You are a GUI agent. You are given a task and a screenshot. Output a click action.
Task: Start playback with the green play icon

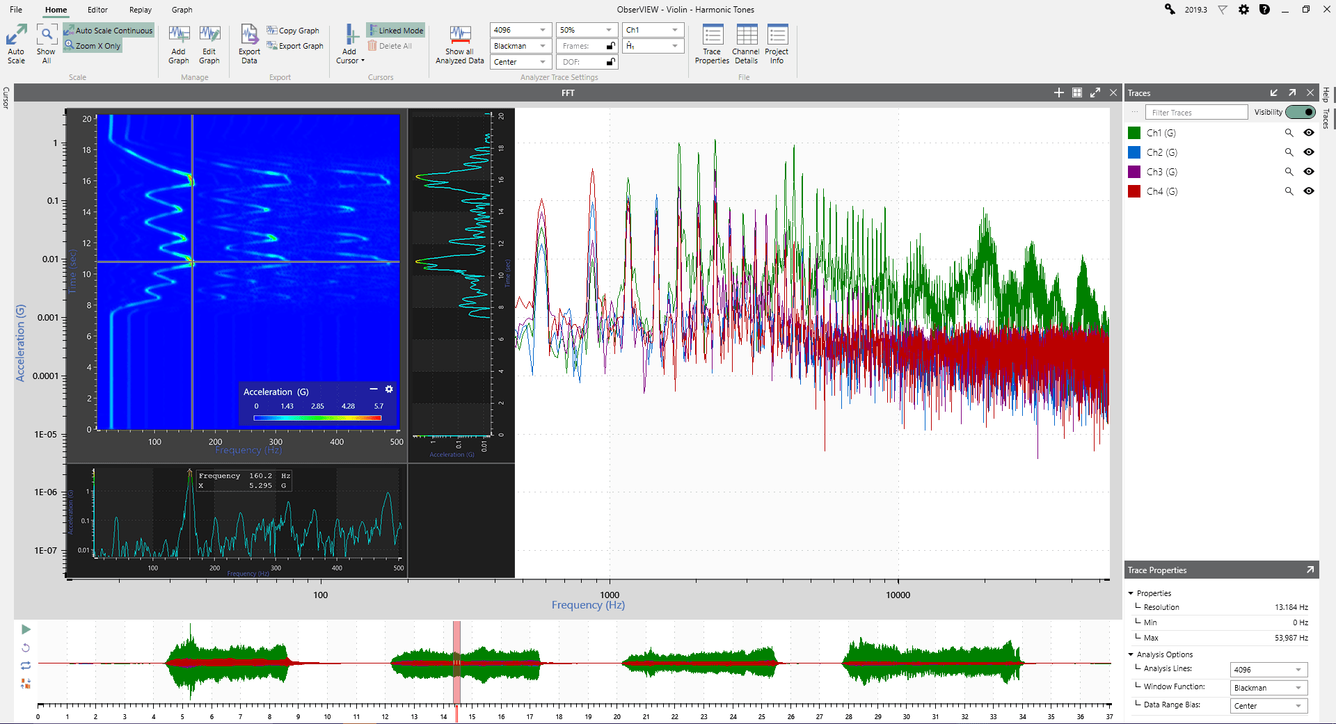pyautogui.click(x=26, y=629)
